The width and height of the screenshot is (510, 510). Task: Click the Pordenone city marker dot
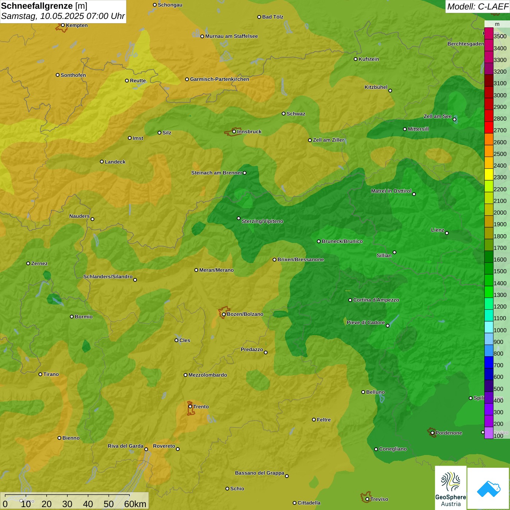[432, 433]
